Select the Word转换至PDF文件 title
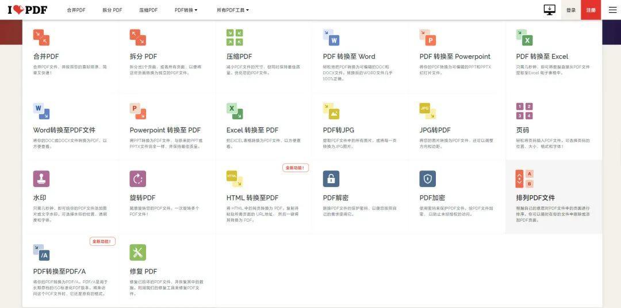 pyautogui.click(x=64, y=130)
